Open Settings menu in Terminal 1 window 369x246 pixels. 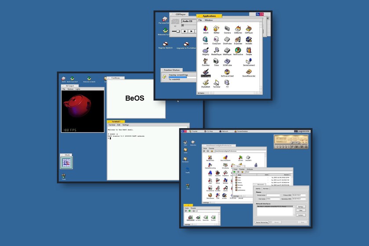coord(126,125)
